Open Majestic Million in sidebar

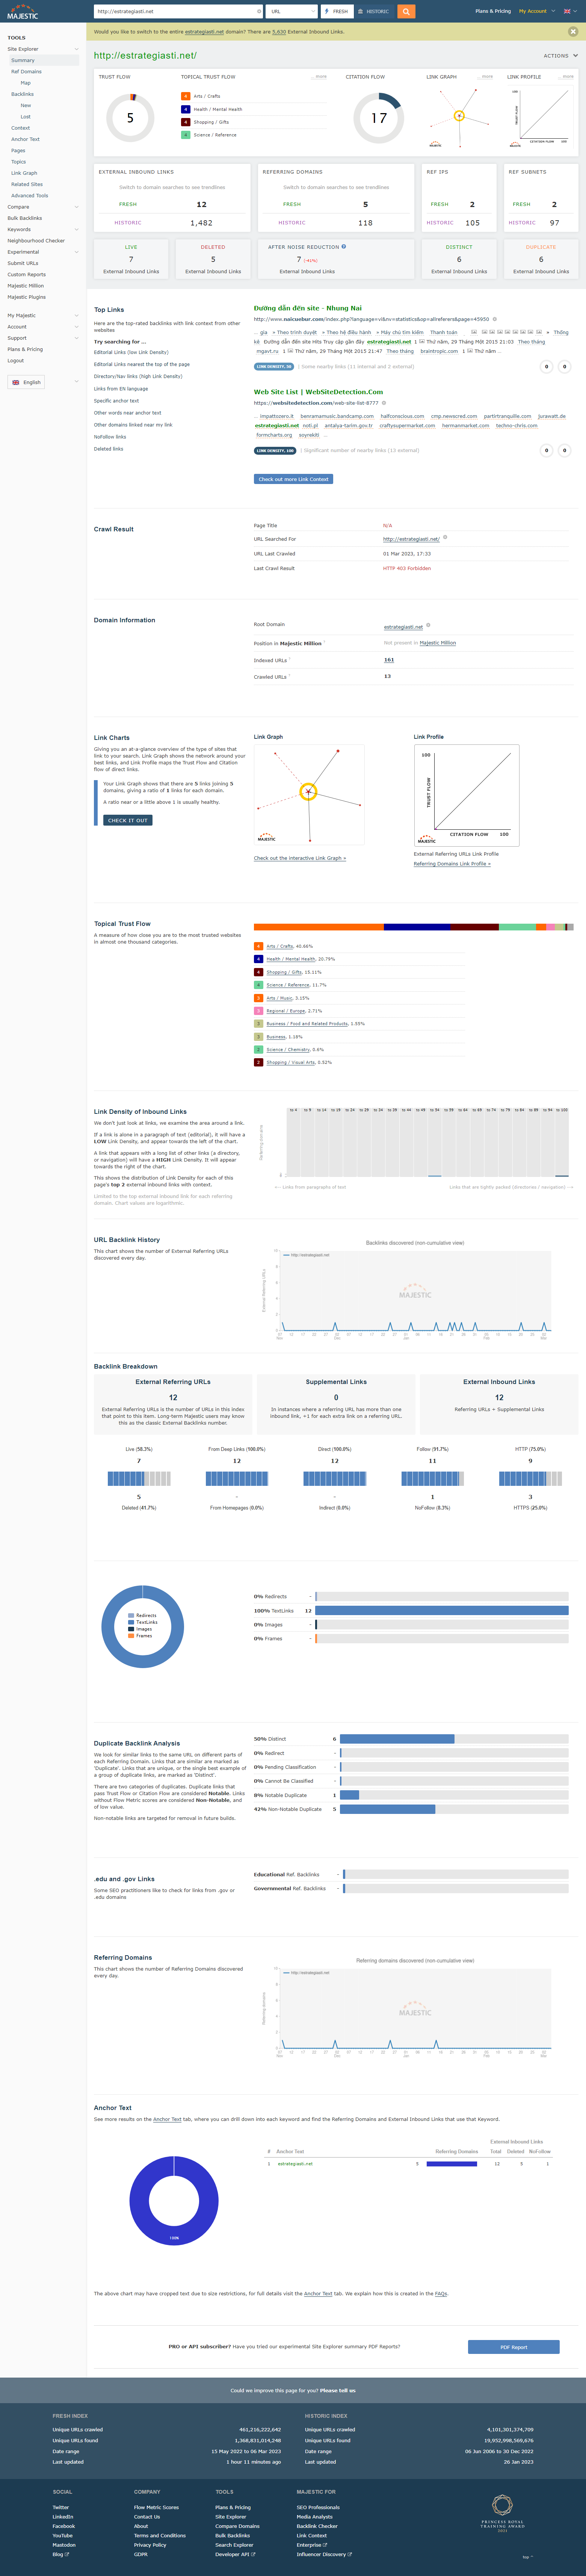tap(25, 286)
